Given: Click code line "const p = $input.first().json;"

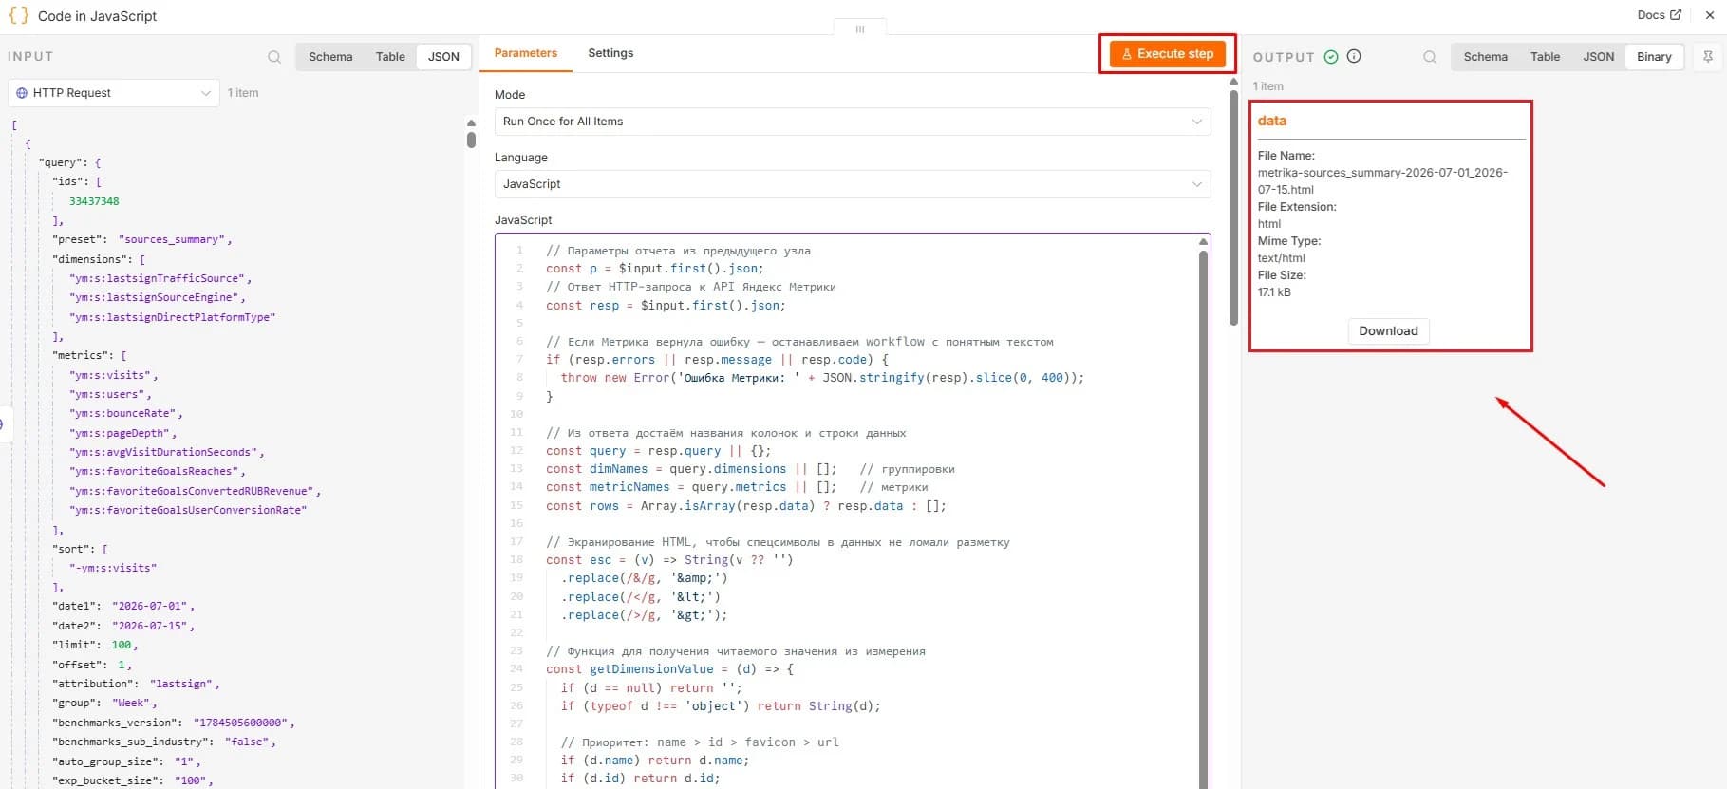Looking at the screenshot, I should click(x=654, y=269).
